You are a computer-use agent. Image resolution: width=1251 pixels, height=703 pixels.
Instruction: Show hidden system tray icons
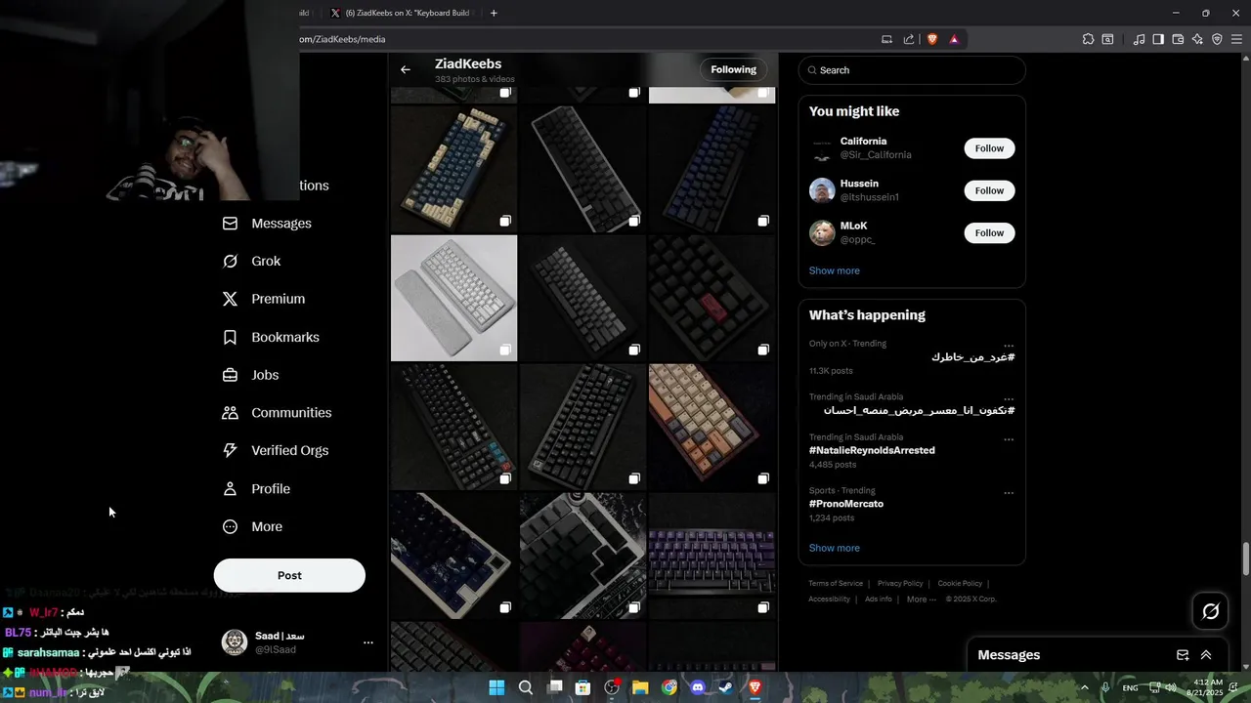coord(1084,687)
